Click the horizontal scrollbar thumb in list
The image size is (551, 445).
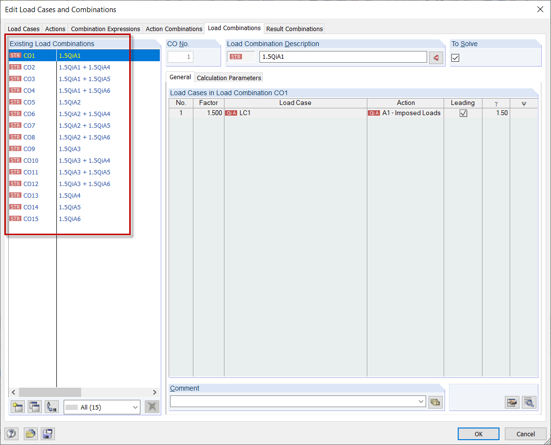(50, 393)
